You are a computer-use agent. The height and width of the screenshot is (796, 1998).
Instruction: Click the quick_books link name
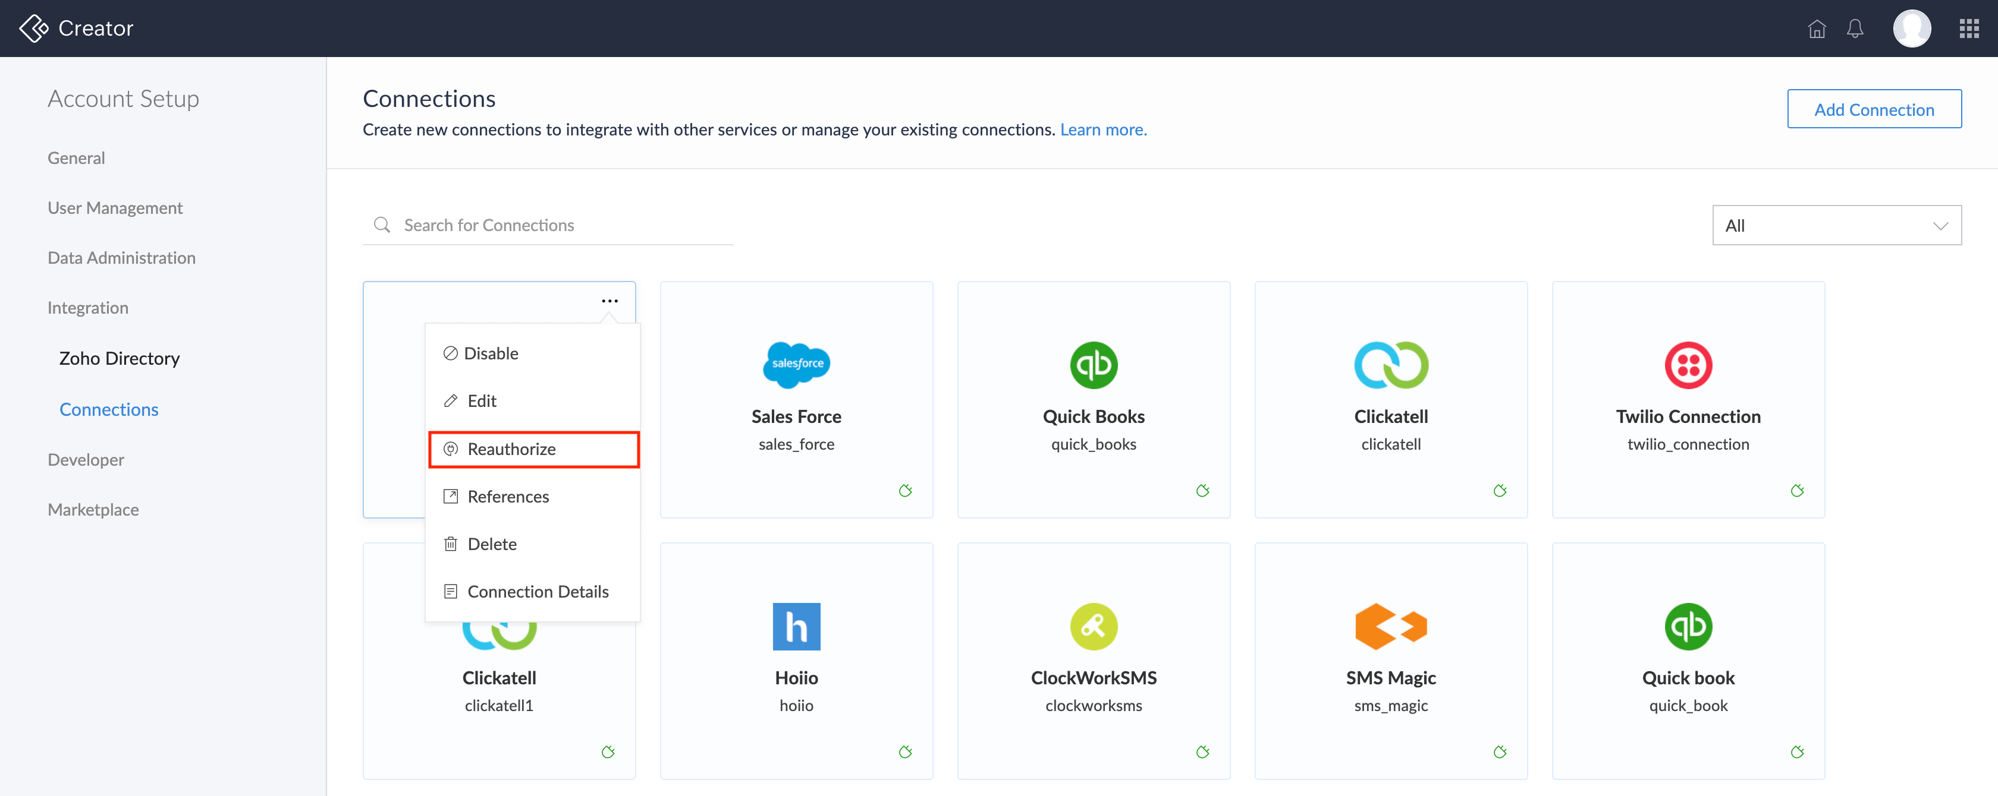pyautogui.click(x=1094, y=445)
